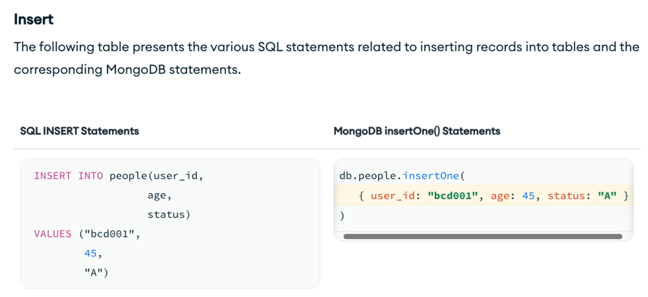Click the "45," value in SQL code
Viewport: 648px width, 297px height.
click(x=93, y=253)
